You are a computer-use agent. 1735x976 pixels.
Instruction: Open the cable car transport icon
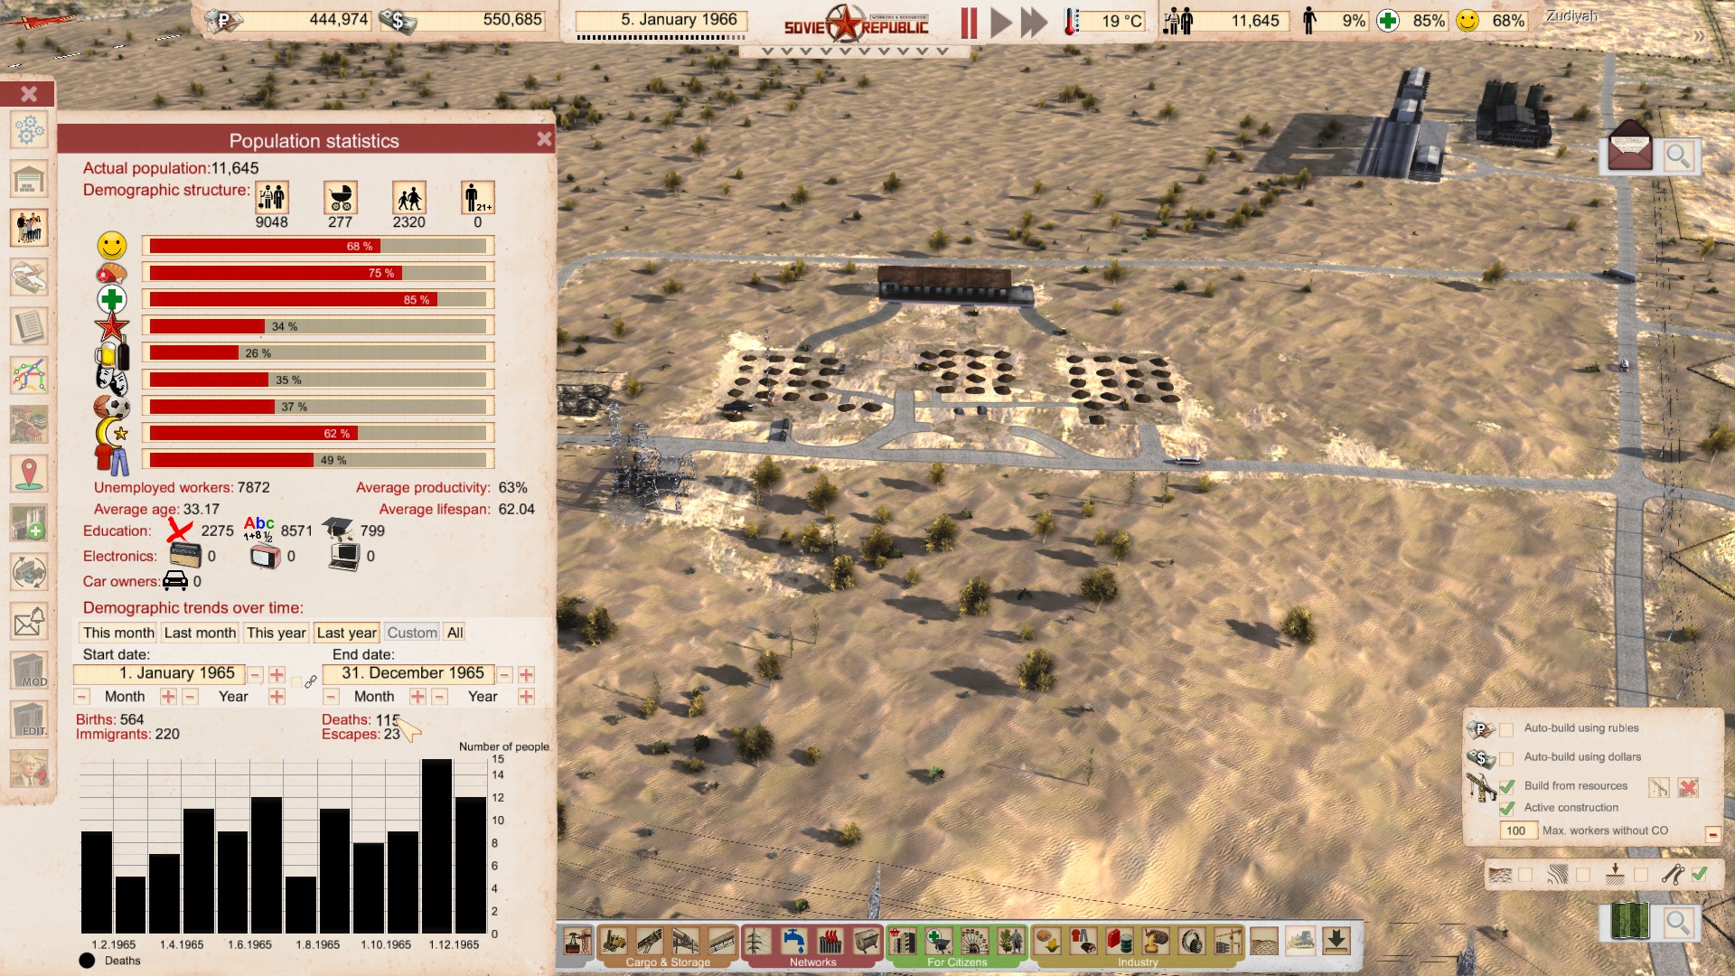pos(577,942)
